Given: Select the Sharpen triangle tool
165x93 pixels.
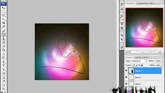Looking at the screenshot, I should (x=4, y=54).
